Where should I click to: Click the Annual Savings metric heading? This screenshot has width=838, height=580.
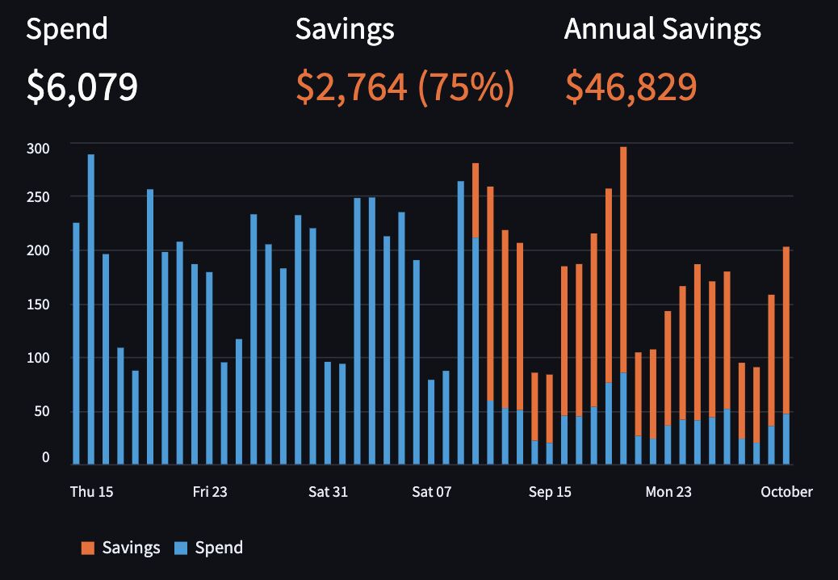tap(663, 28)
